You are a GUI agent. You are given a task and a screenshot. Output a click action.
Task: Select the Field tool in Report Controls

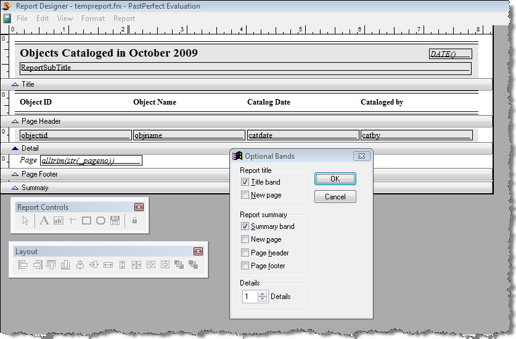[58, 221]
